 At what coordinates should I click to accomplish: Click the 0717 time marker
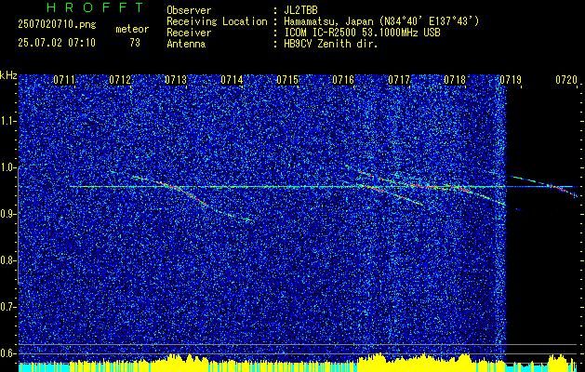pyautogui.click(x=399, y=80)
